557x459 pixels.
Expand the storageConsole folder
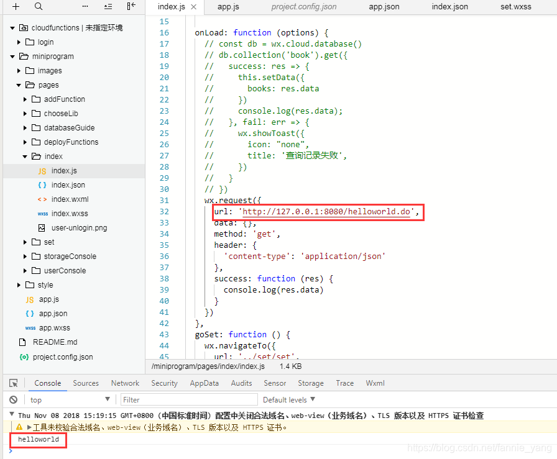(25, 257)
